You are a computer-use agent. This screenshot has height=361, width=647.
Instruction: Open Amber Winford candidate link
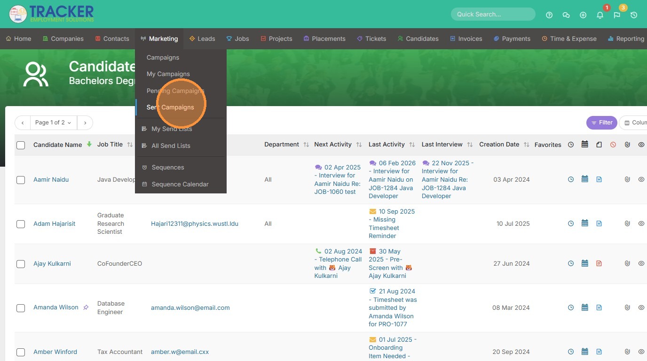[x=55, y=352]
